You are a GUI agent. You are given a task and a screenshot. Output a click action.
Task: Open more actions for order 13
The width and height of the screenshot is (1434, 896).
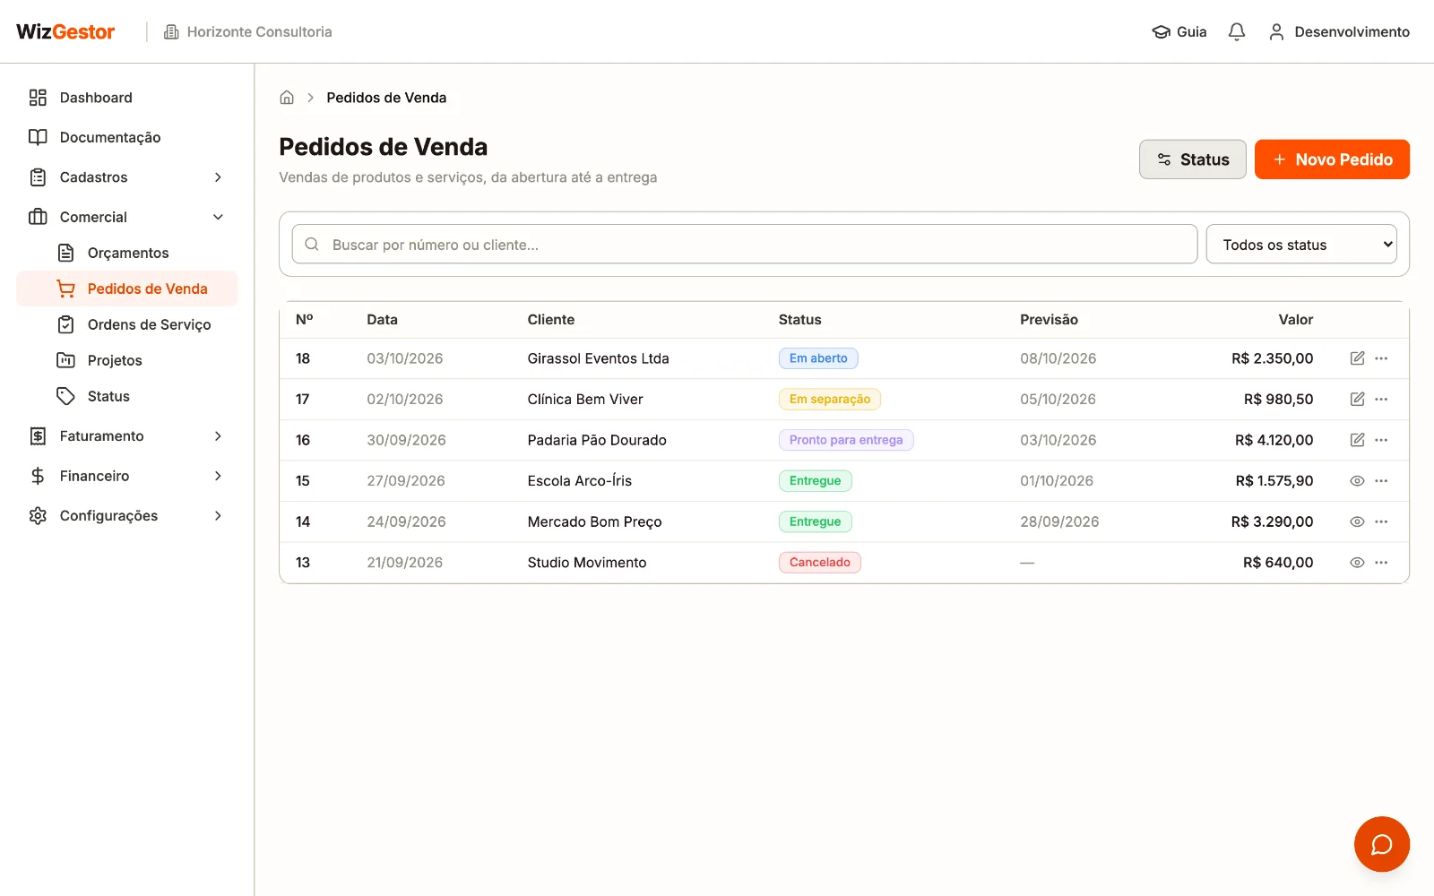click(x=1381, y=563)
